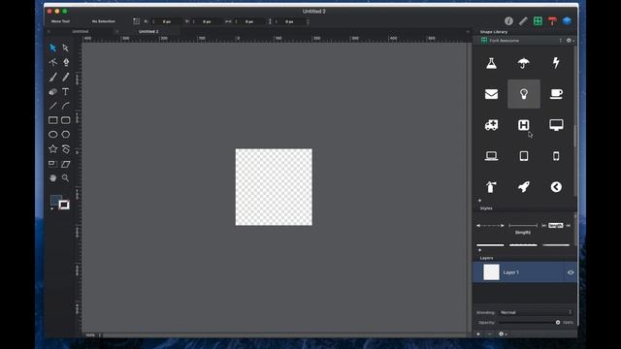Pick the fire extinguisher shape

pyautogui.click(x=492, y=187)
